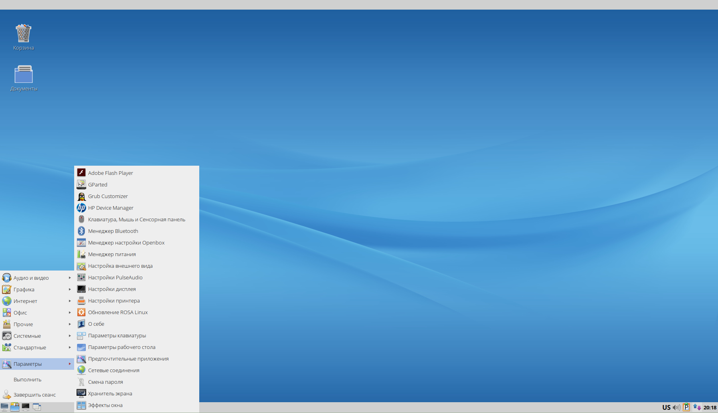Click the Настройки принтера printer icon
The width and height of the screenshot is (718, 413).
[81, 301]
